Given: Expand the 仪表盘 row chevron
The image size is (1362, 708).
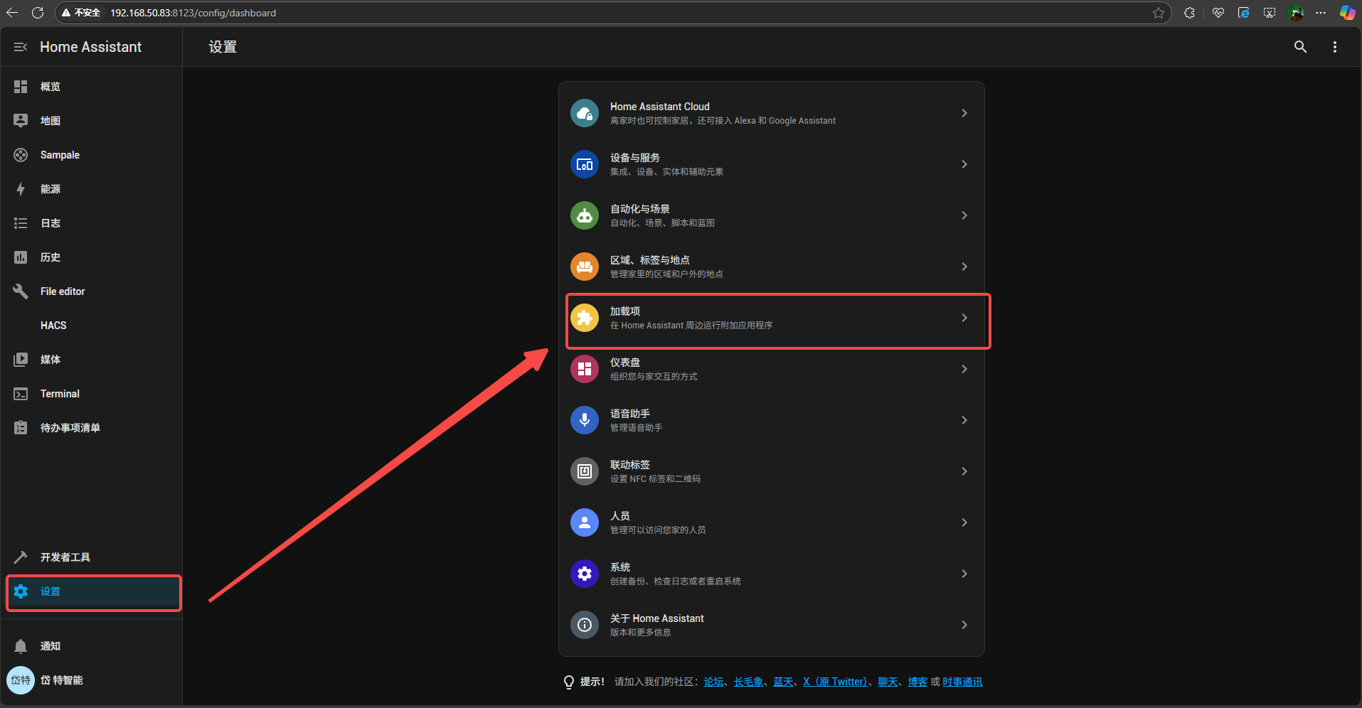Looking at the screenshot, I should 964,369.
